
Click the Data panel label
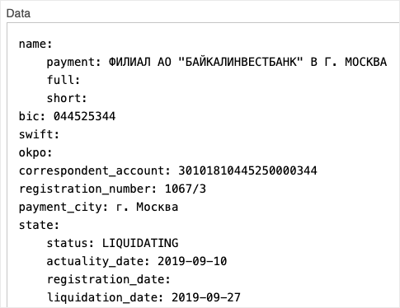pos(18,13)
